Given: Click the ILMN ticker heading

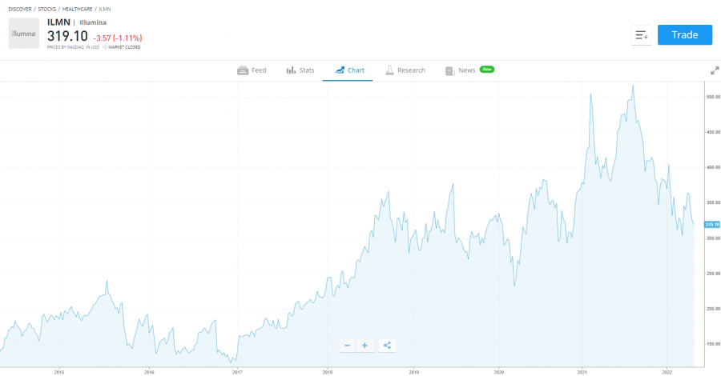Looking at the screenshot, I should coord(58,22).
